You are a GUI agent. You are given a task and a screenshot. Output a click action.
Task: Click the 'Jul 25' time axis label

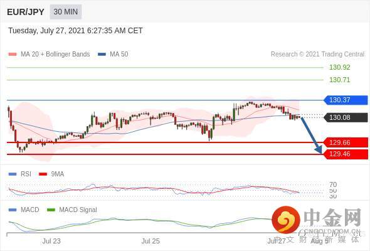point(151,241)
